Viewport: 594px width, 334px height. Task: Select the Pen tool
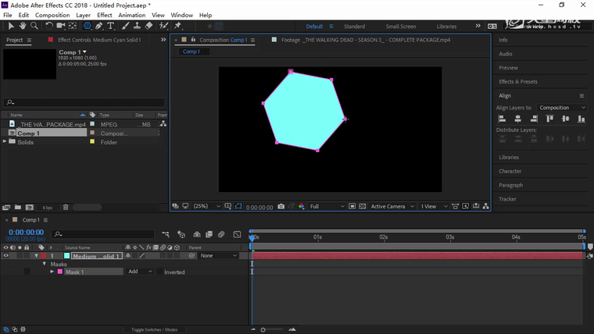click(x=99, y=26)
